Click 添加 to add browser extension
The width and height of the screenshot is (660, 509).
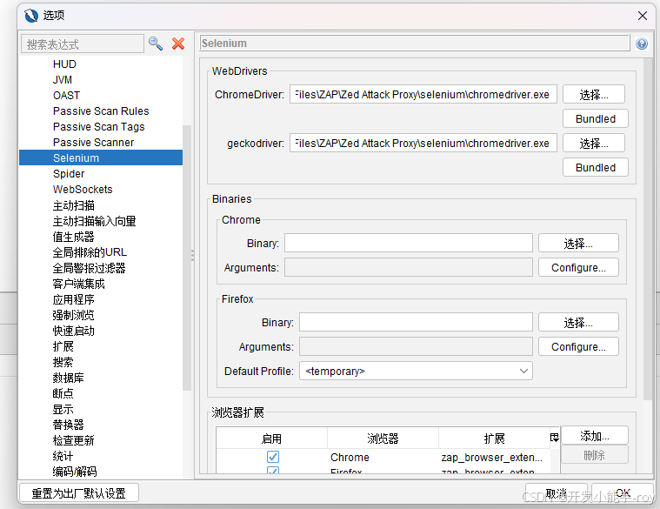tap(594, 435)
